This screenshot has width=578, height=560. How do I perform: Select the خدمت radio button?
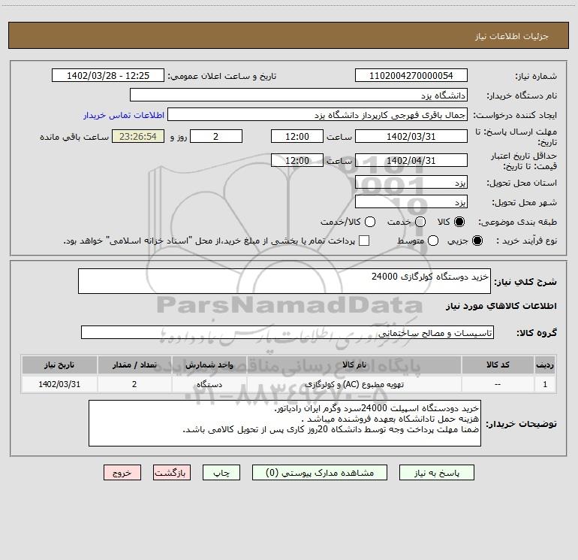(420, 222)
